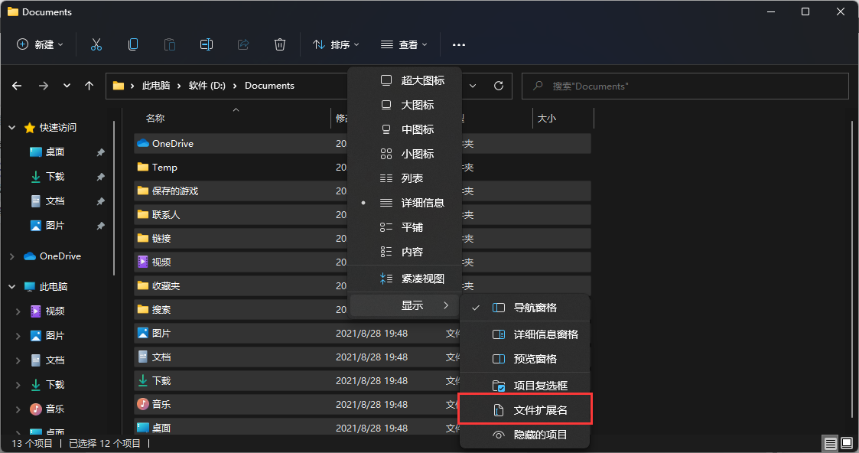Screen dimensions: 859x453
Task: Unpin 桌面 from quick access
Action: click(x=101, y=152)
